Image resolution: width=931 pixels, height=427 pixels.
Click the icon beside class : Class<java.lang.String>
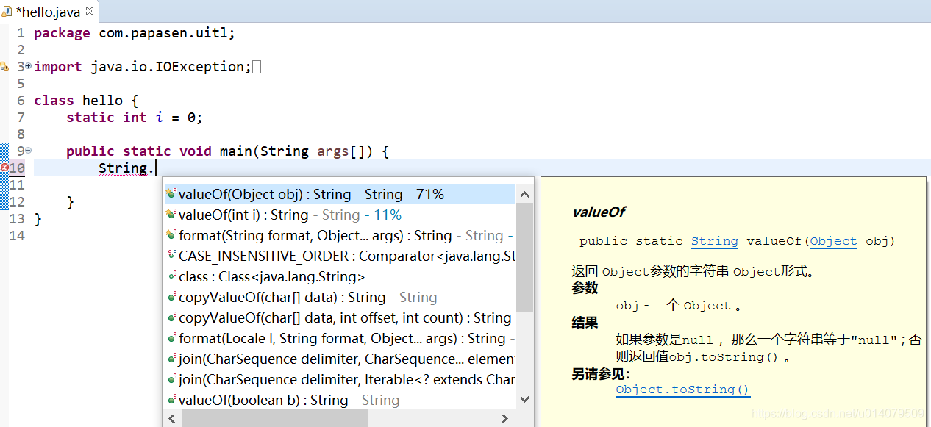[171, 276]
